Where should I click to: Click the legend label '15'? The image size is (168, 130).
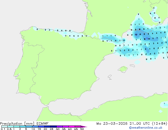click(39, 129)
